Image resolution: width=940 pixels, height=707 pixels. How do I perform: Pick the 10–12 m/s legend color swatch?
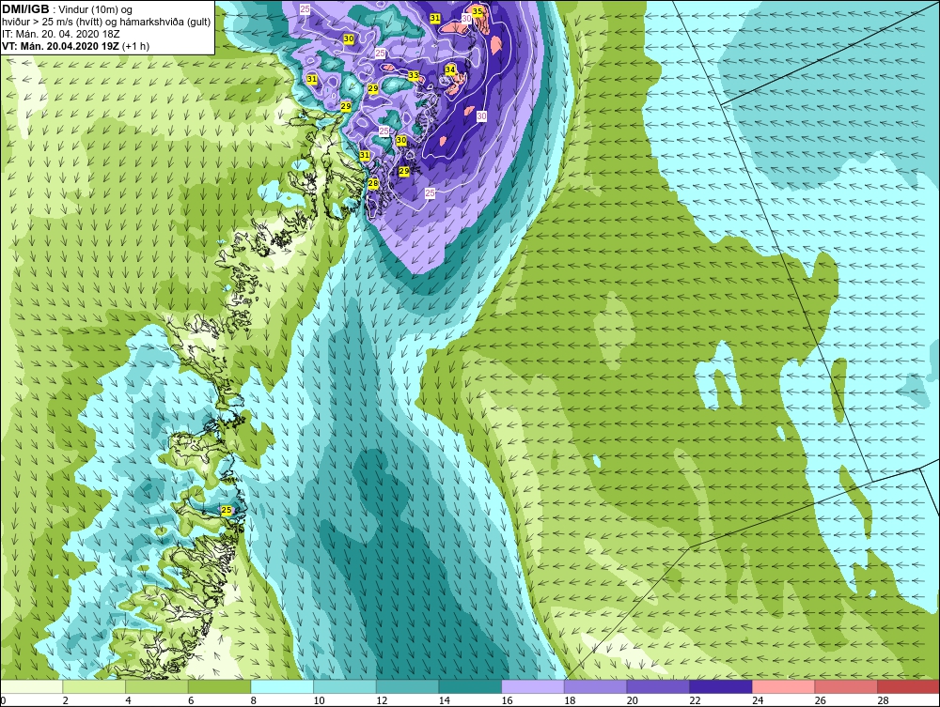[x=345, y=686]
